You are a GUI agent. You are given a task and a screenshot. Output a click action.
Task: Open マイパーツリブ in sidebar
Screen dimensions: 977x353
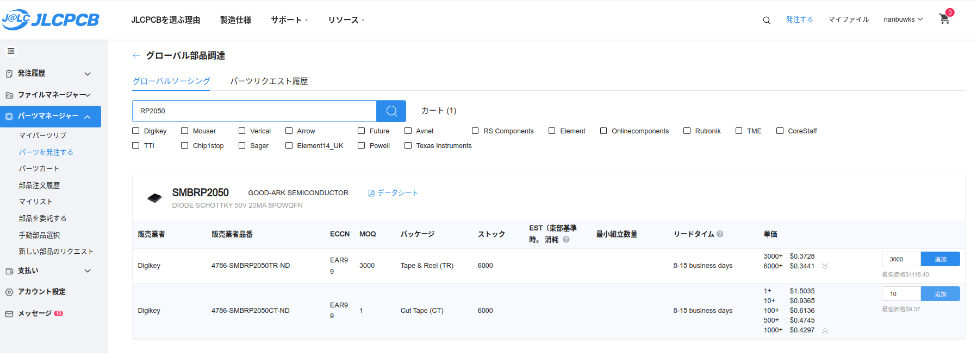(42, 136)
